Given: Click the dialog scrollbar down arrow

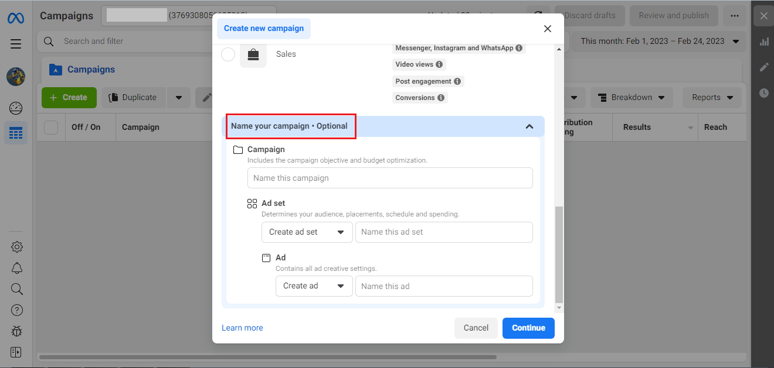Looking at the screenshot, I should tap(559, 308).
